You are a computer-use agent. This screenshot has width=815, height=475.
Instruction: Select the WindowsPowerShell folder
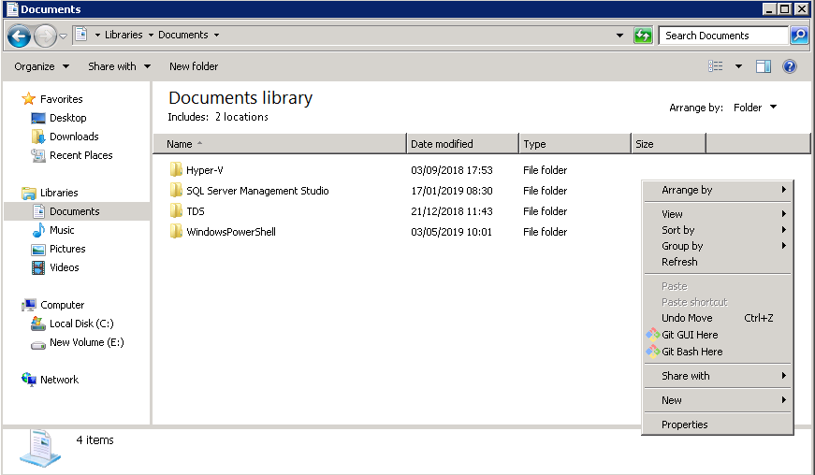point(231,232)
